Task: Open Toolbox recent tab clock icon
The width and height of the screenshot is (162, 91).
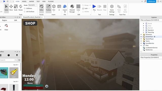Action: 9,55
